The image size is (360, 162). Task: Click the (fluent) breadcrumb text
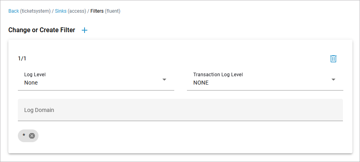pyautogui.click(x=113, y=11)
